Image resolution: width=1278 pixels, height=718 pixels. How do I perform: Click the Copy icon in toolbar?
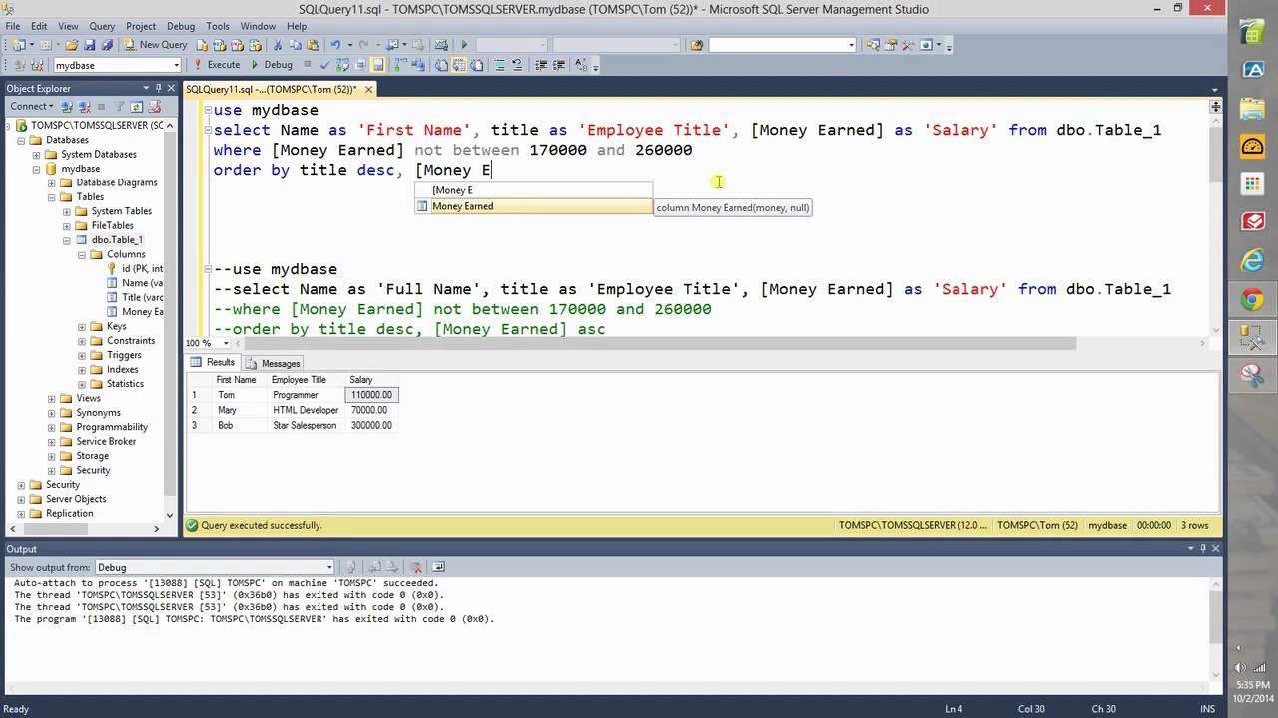click(295, 45)
